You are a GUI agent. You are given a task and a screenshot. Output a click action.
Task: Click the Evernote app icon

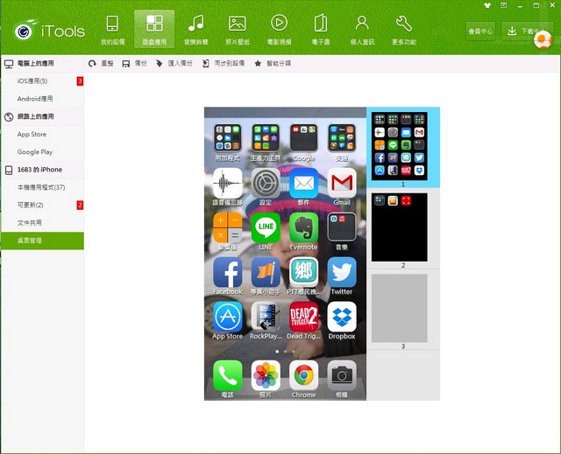click(x=303, y=227)
